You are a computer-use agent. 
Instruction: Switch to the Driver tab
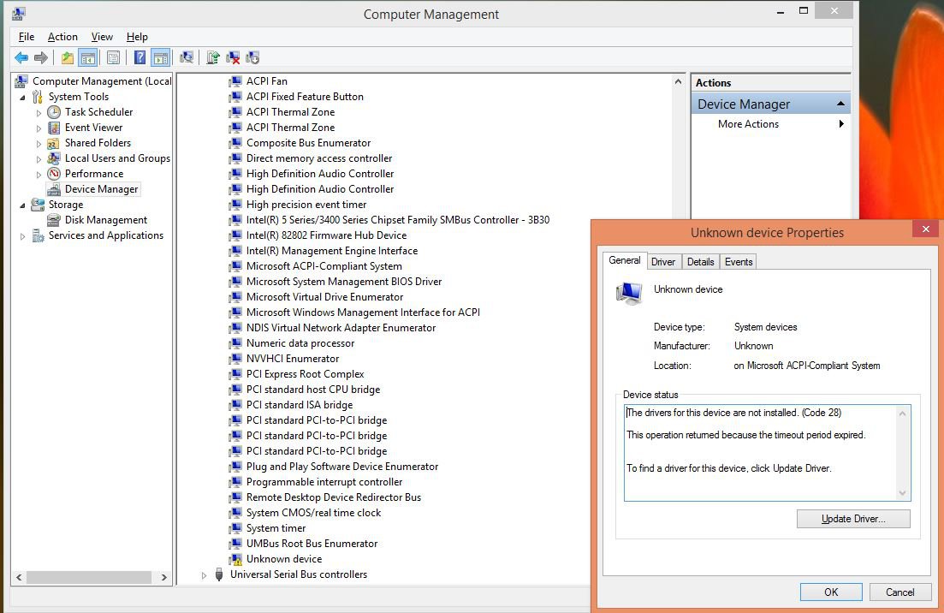(x=662, y=262)
